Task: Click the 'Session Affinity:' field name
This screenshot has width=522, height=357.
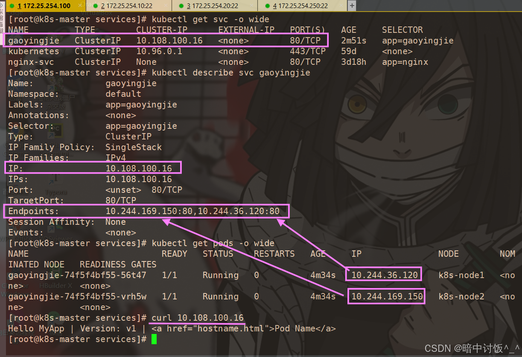Action: coord(52,222)
